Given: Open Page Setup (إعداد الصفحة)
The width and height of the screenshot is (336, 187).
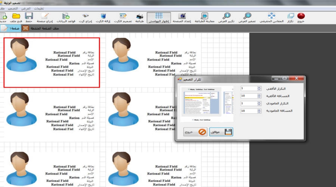Looking at the screenshot, I should (x=182, y=16).
